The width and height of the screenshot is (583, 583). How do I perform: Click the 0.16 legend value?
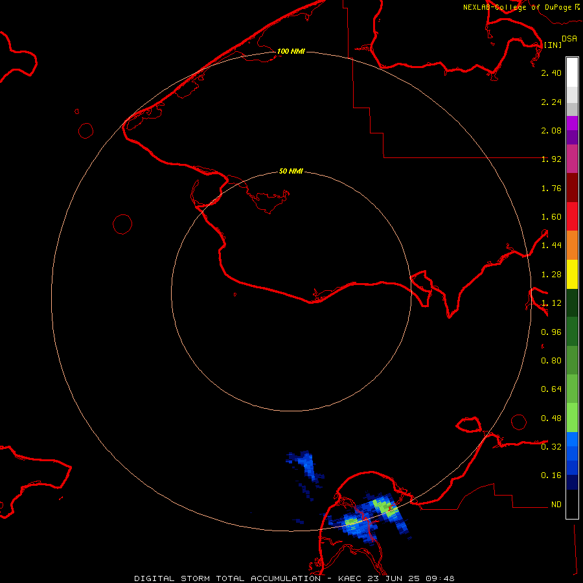pyautogui.click(x=551, y=475)
